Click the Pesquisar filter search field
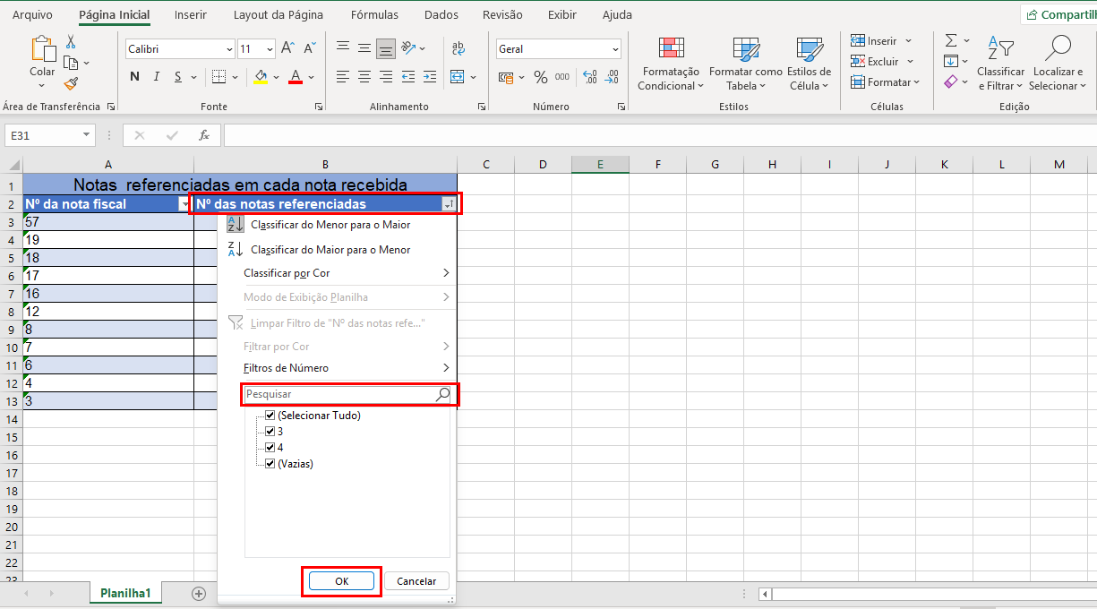Screen dimensions: 1097x609 pyautogui.click(x=349, y=394)
